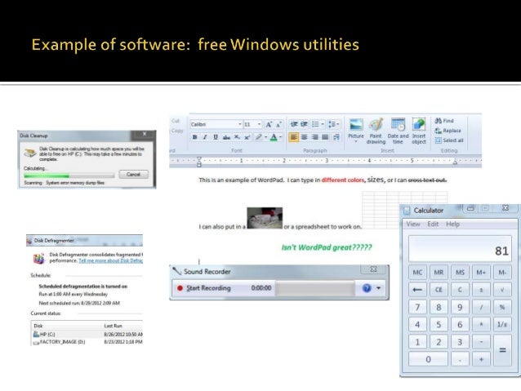Click the plus-minus sign key
Screen dimensions: 521x391
(481, 290)
